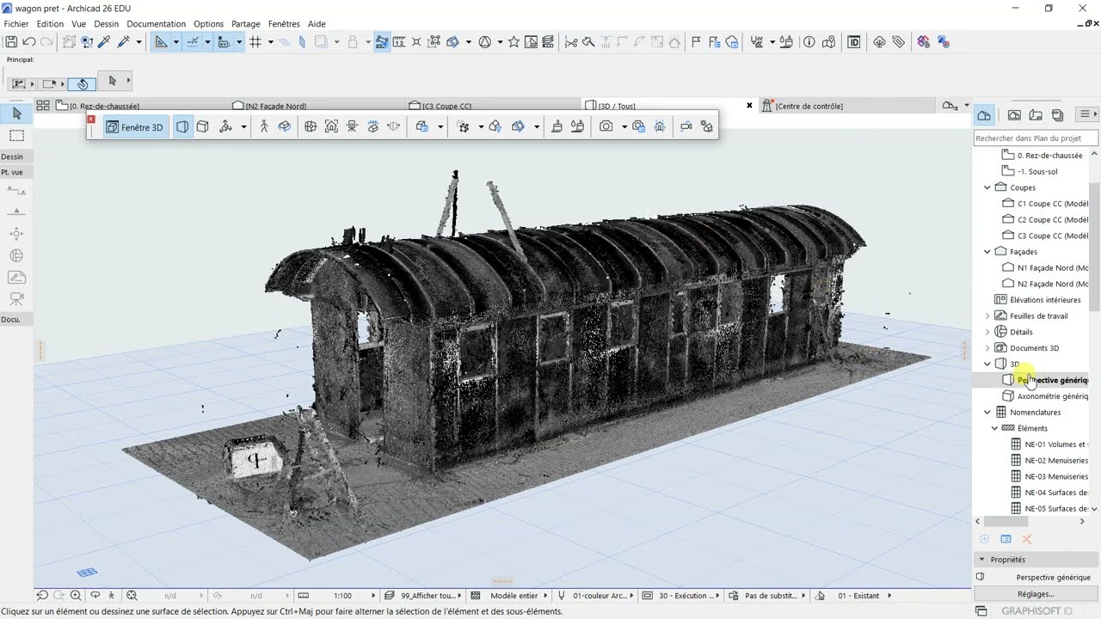Click the paint brush icon in 3D toolbar
This screenshot has width=1101, height=619.
click(557, 126)
